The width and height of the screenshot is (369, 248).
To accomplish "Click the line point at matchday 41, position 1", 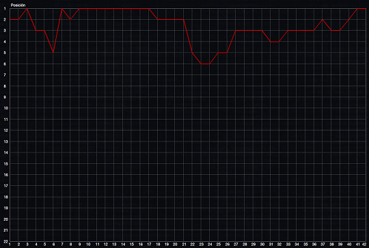I will (357, 8).
